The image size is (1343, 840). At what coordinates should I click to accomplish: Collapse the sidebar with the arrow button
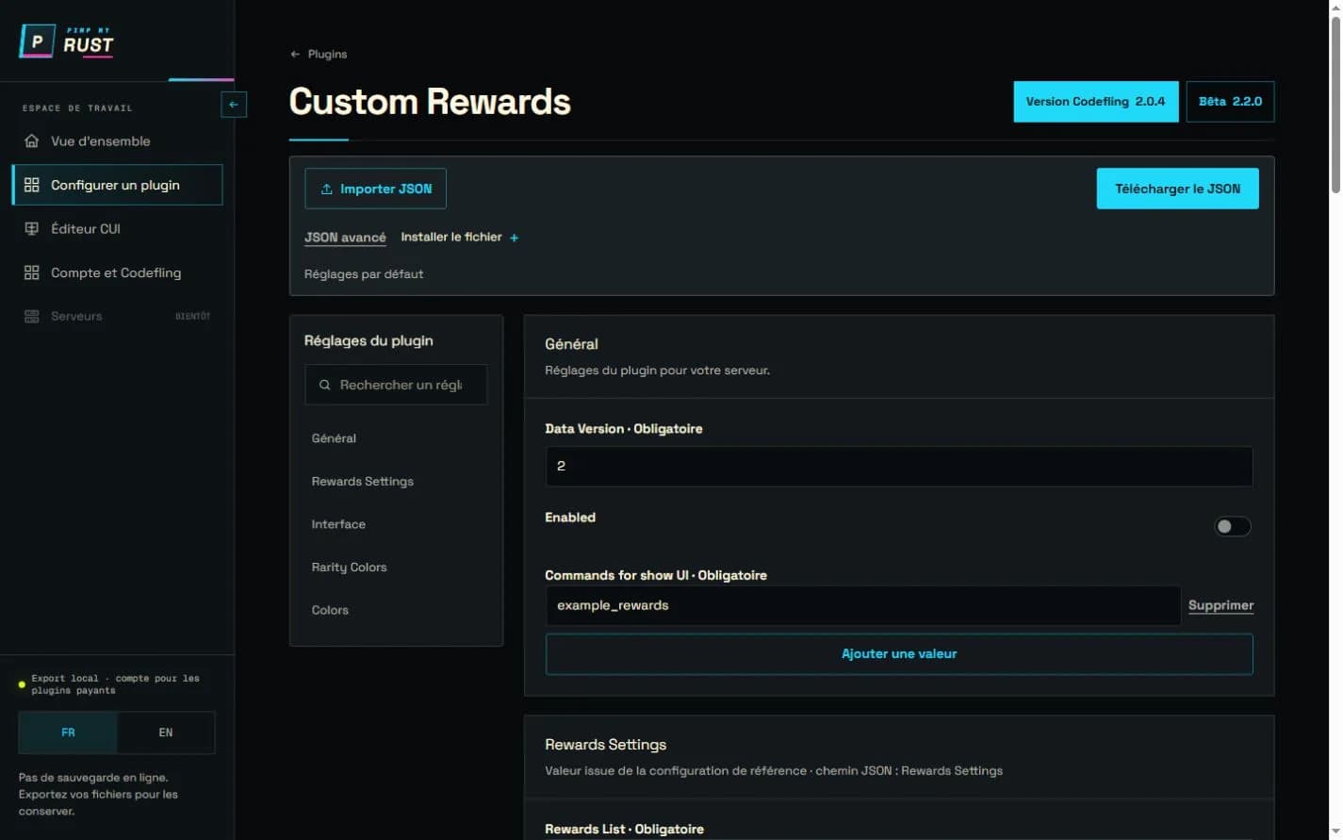tap(234, 105)
